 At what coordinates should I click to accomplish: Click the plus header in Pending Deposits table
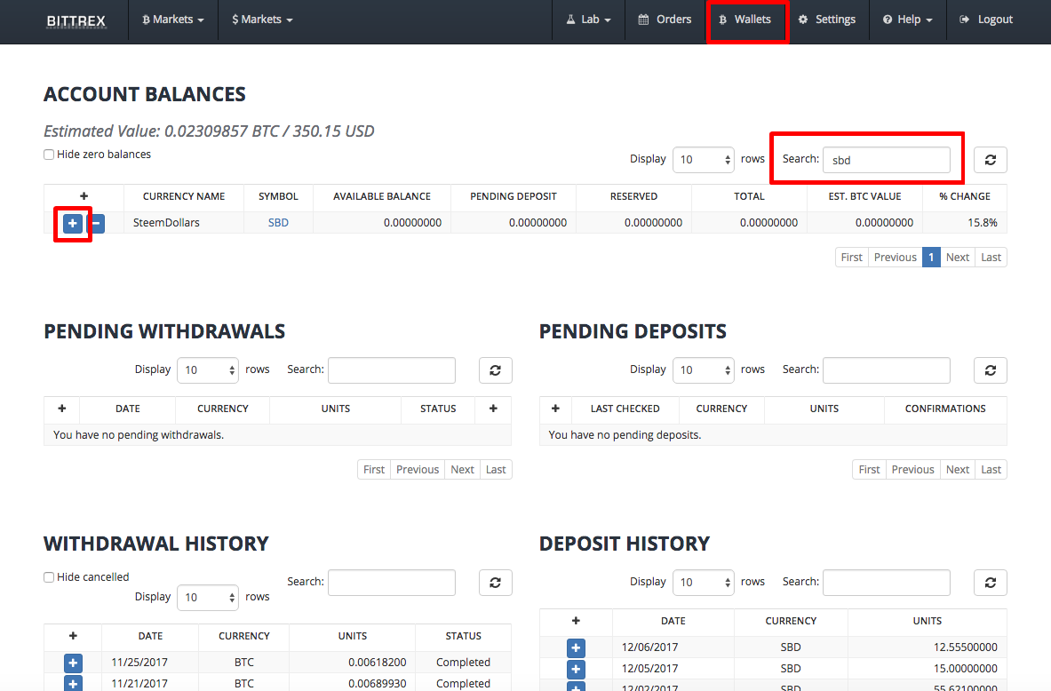(x=555, y=409)
